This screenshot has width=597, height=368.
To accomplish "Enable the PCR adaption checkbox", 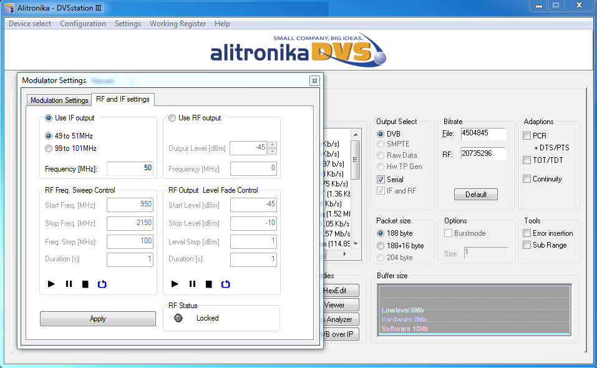I will click(x=527, y=136).
